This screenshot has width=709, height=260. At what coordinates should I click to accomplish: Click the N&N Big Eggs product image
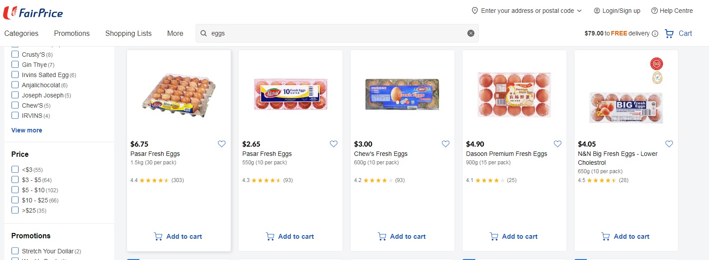pos(626,107)
